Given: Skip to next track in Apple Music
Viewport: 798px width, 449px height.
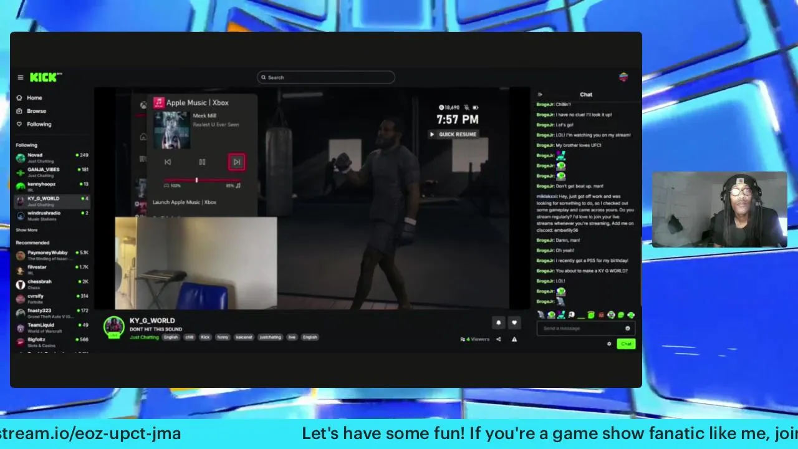Looking at the screenshot, I should [236, 162].
